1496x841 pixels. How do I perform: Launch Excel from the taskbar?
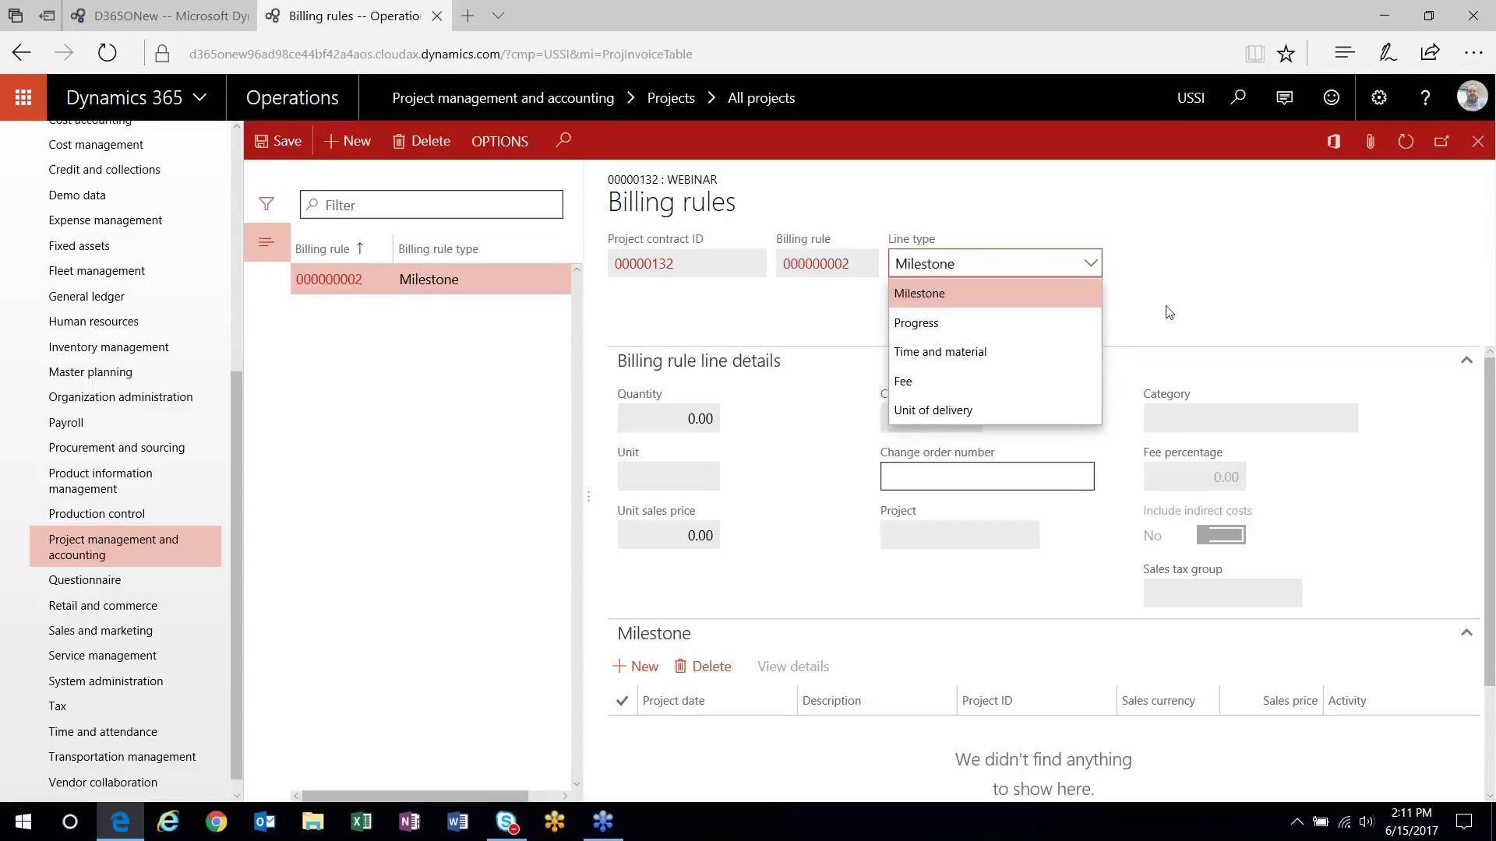point(361,822)
